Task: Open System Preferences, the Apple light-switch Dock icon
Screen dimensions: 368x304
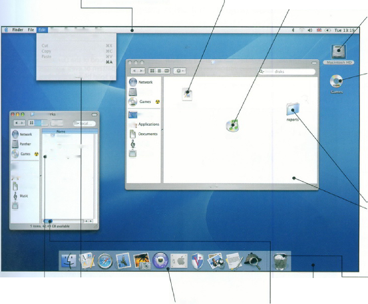Action: tap(179, 261)
